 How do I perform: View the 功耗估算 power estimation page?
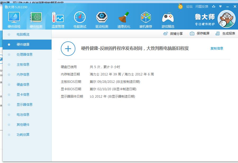tap(23, 135)
